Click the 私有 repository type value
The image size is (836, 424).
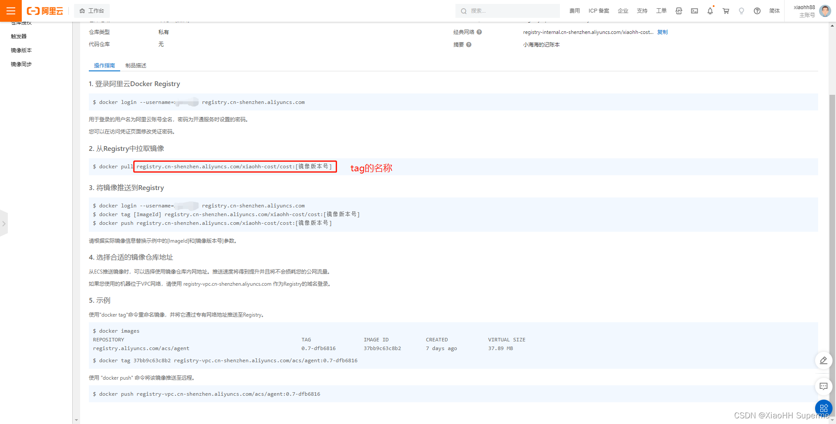163,32
